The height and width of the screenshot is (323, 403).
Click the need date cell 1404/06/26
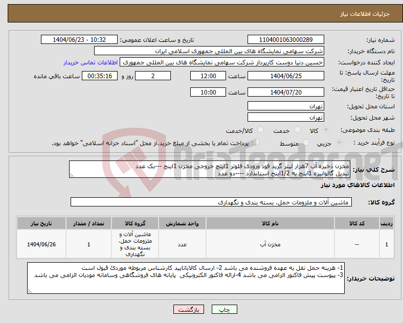pyautogui.click(x=41, y=244)
